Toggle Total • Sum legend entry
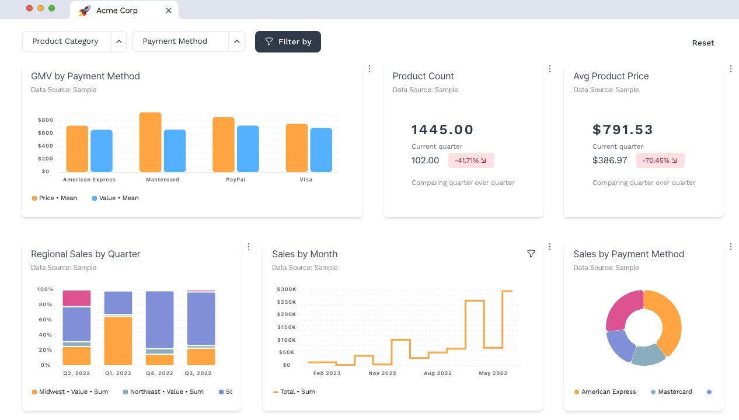This screenshot has height=420, width=739. click(294, 392)
